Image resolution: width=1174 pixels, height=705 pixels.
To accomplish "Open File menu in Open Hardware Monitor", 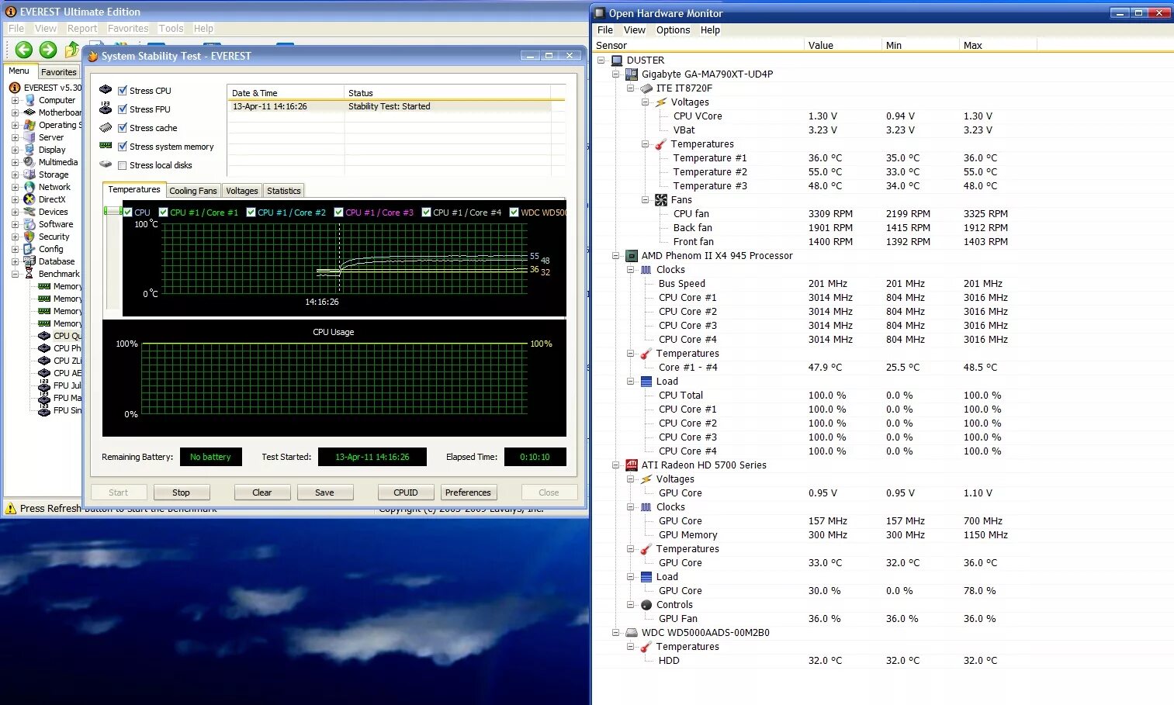I will (604, 29).
